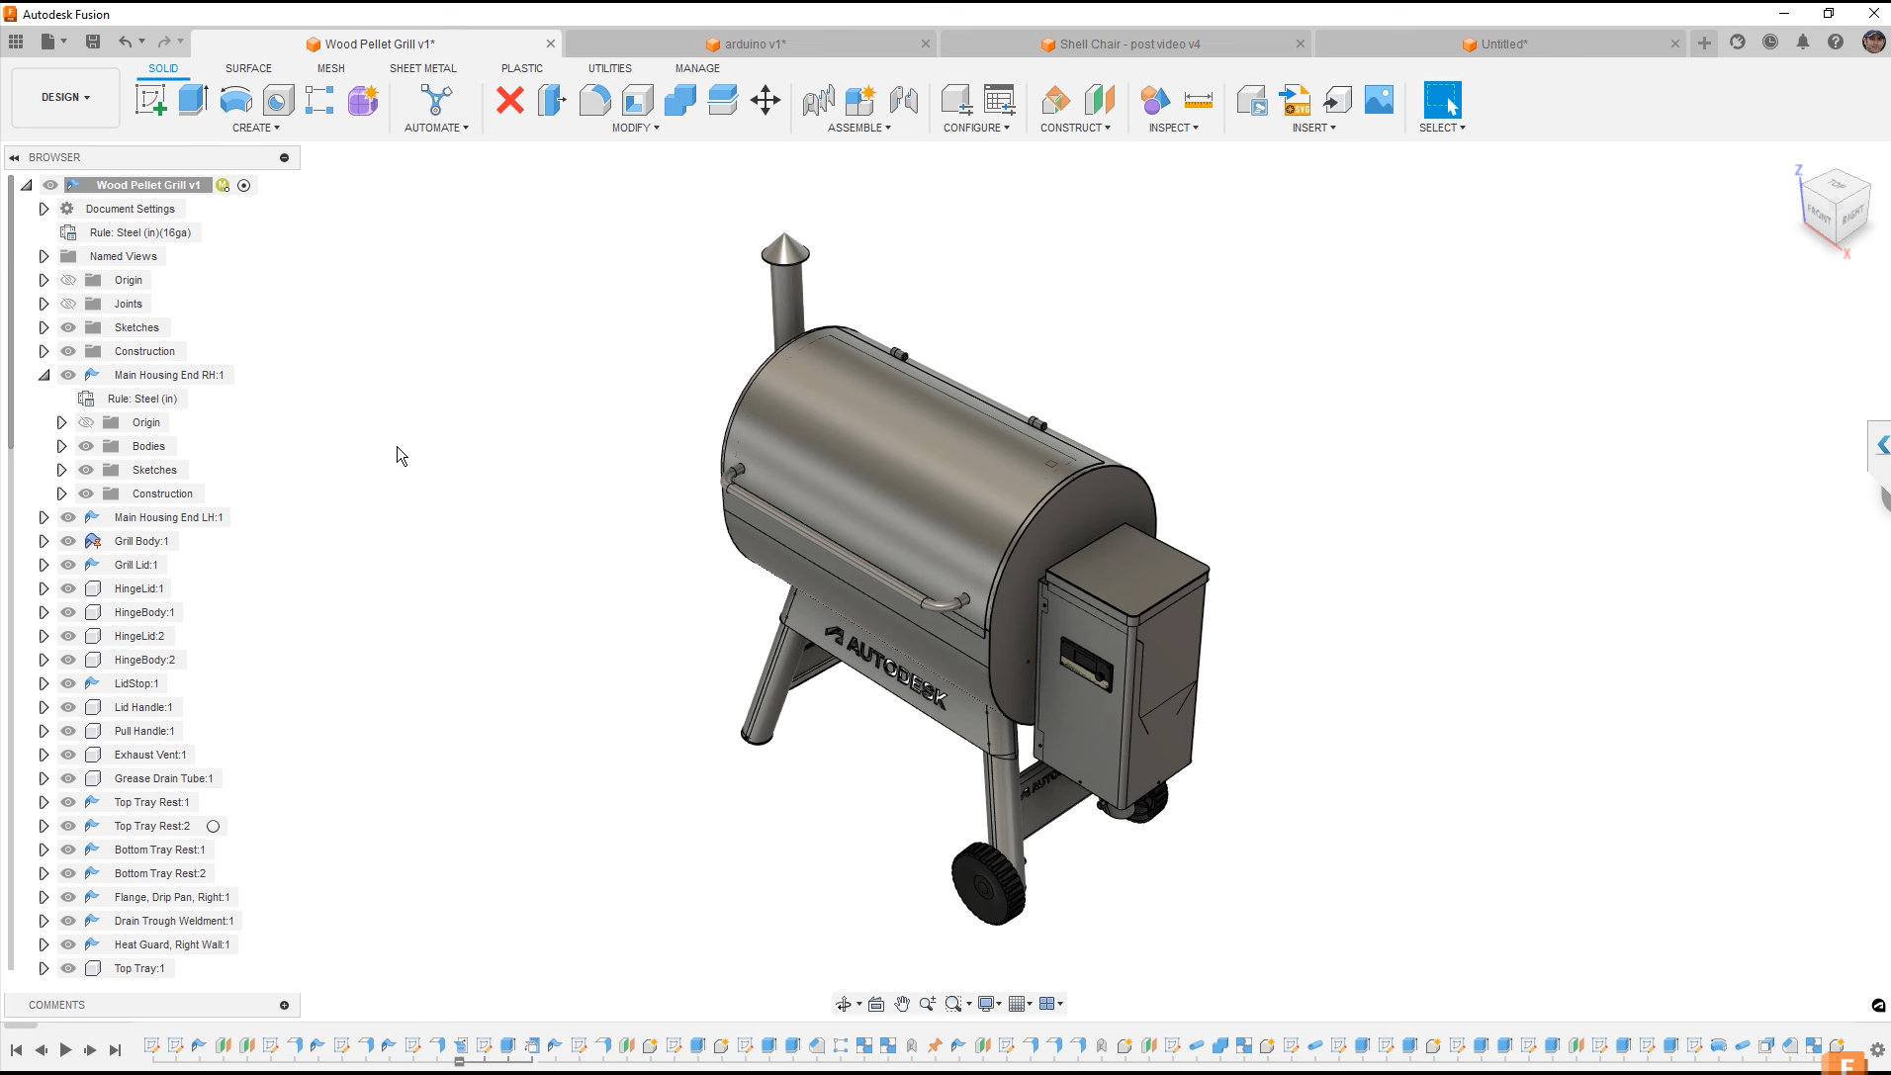Select the Insert SVG tool
The image size is (1891, 1075).
[x=1296, y=100]
